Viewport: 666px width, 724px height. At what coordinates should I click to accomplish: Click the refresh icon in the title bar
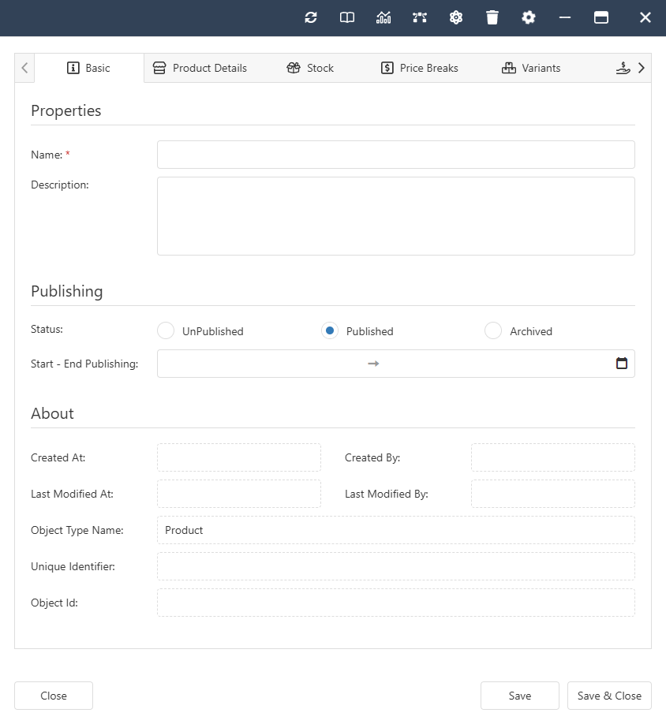coord(311,17)
